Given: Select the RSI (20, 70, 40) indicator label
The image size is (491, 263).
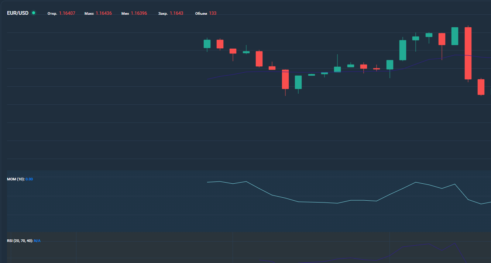Looking at the screenshot, I should coord(20,241).
